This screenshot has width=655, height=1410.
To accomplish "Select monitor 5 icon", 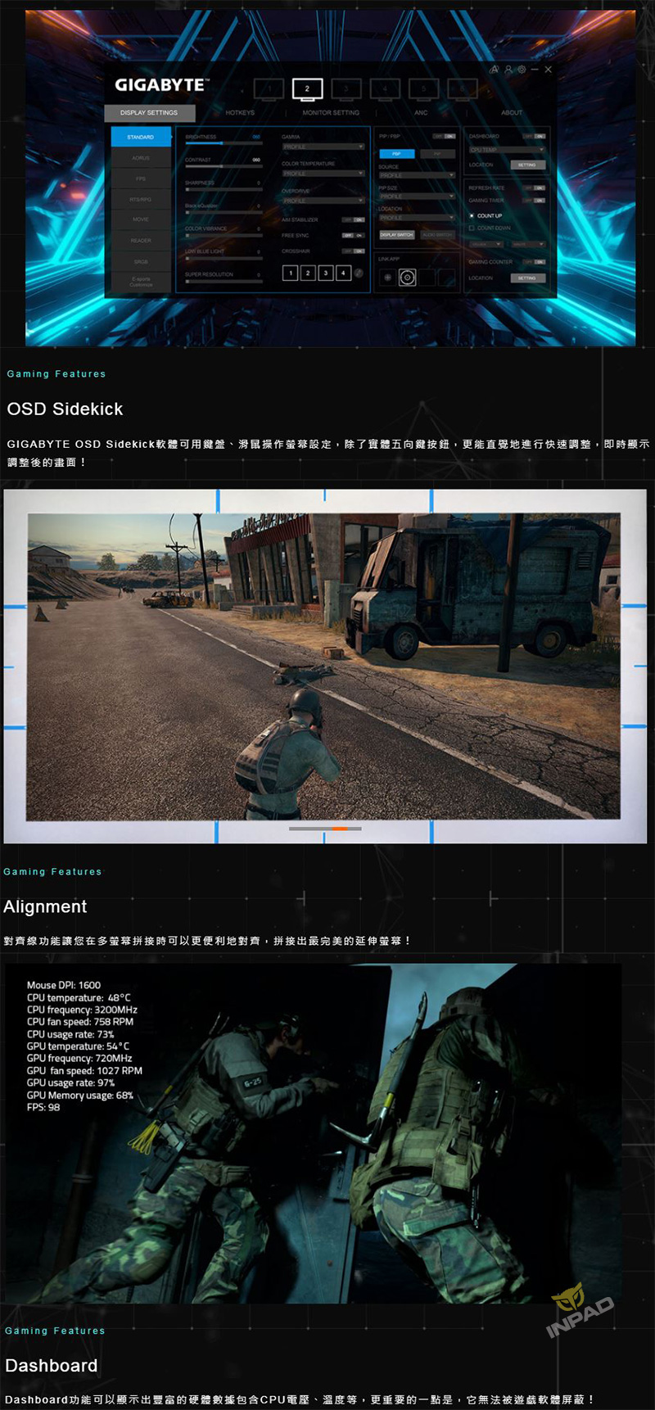I will (423, 88).
